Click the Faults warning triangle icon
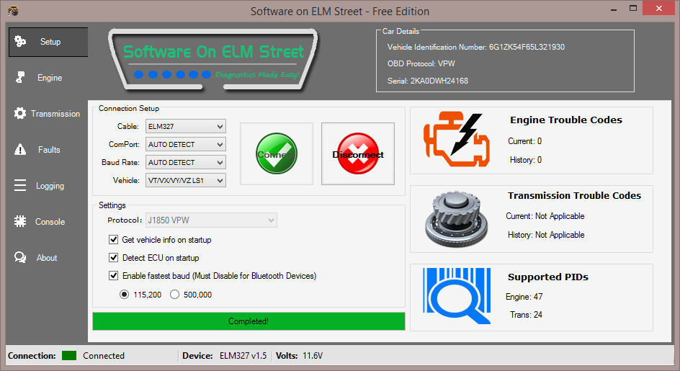The width and height of the screenshot is (680, 371). pyautogui.click(x=20, y=150)
